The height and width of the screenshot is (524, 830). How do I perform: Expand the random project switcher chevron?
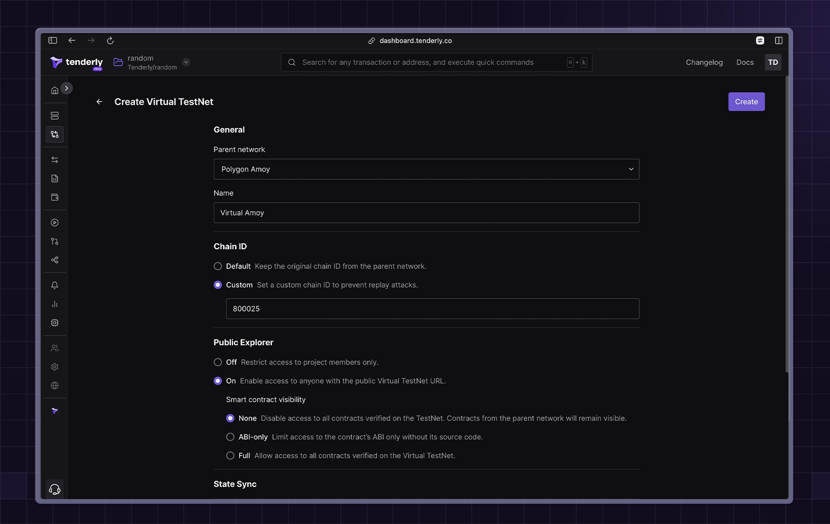coord(185,62)
